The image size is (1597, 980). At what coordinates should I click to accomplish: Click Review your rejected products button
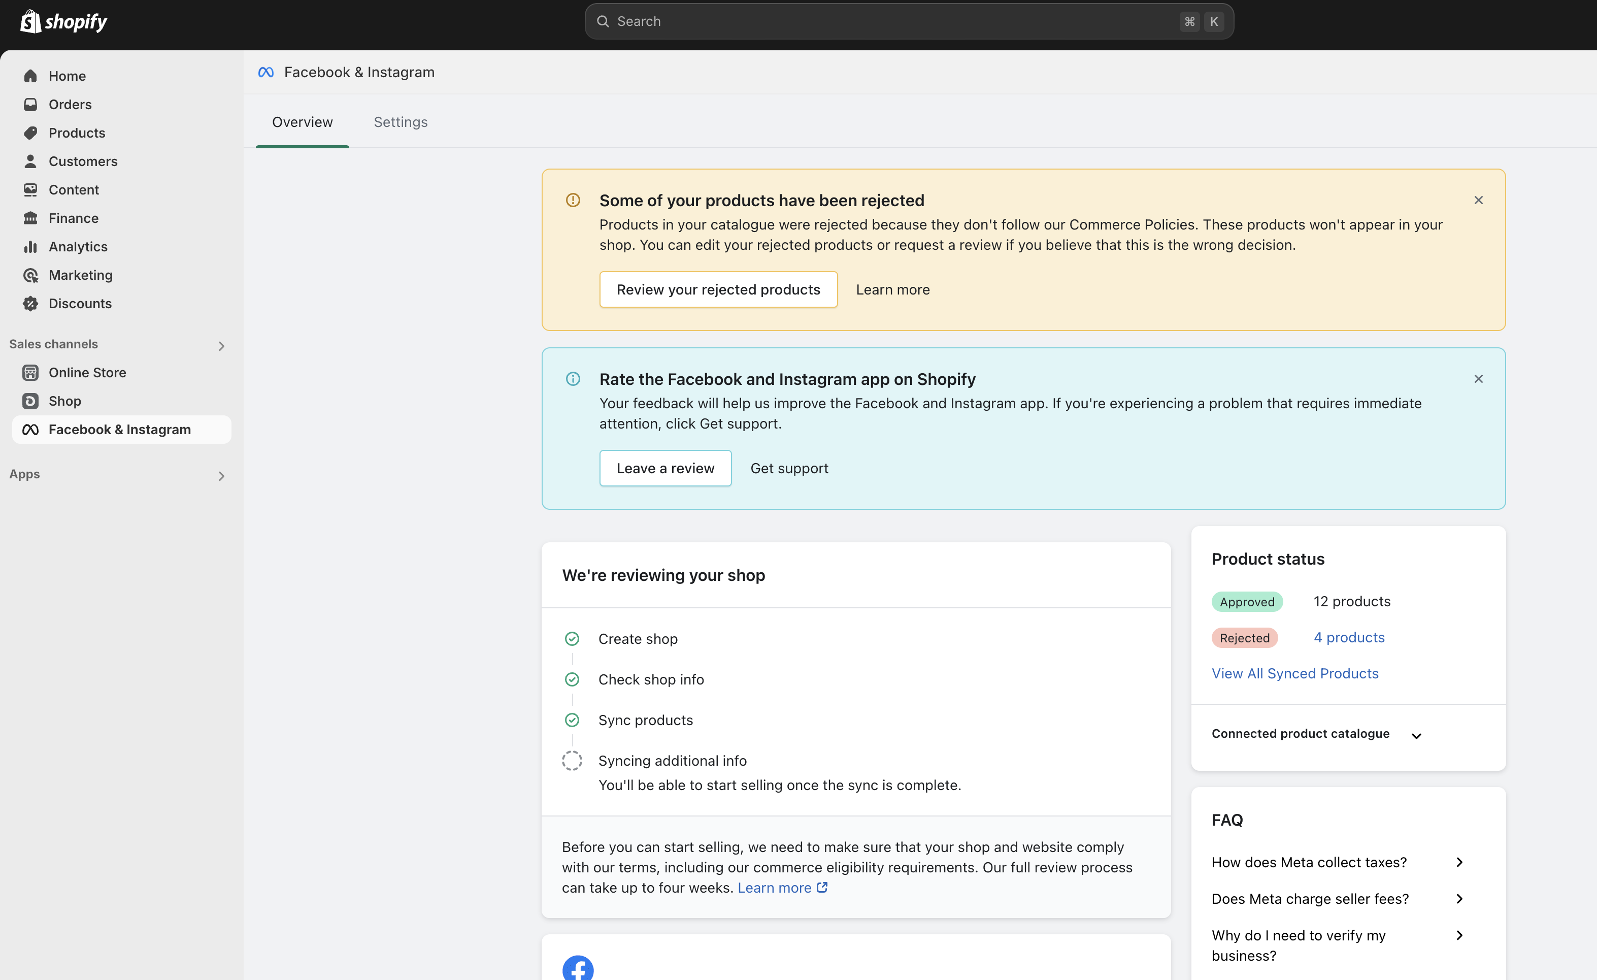[x=718, y=290]
